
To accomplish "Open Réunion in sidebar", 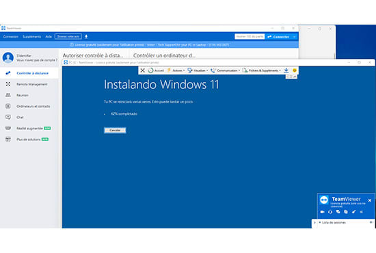I will click(x=29, y=95).
